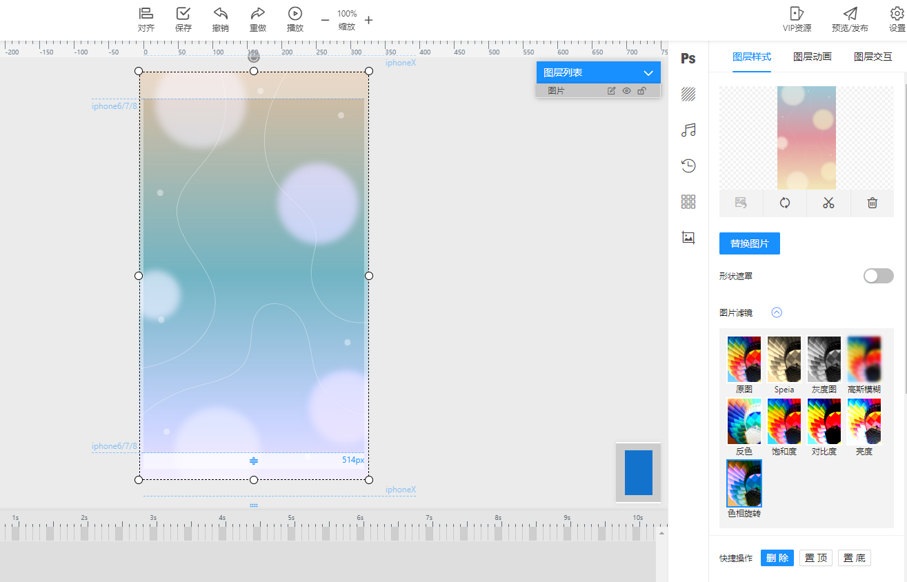907x582 pixels.
Task: Open the image crop sidebar icon
Action: click(688, 237)
